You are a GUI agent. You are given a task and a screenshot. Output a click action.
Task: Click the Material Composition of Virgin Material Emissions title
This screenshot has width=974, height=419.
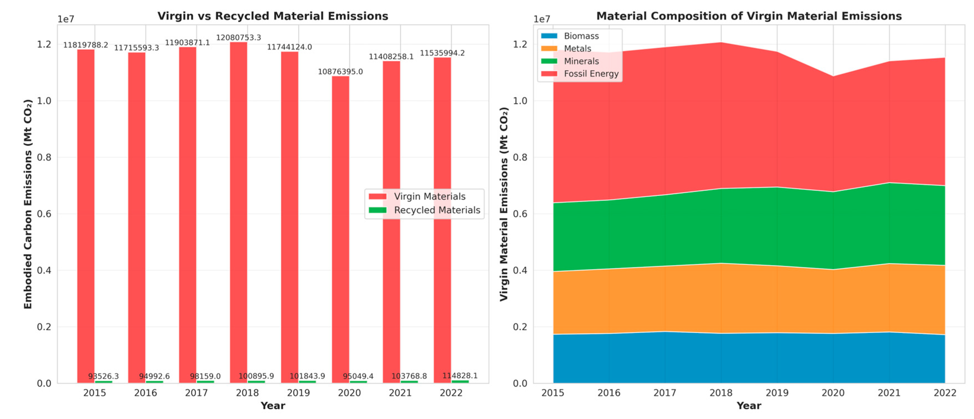tap(749, 16)
